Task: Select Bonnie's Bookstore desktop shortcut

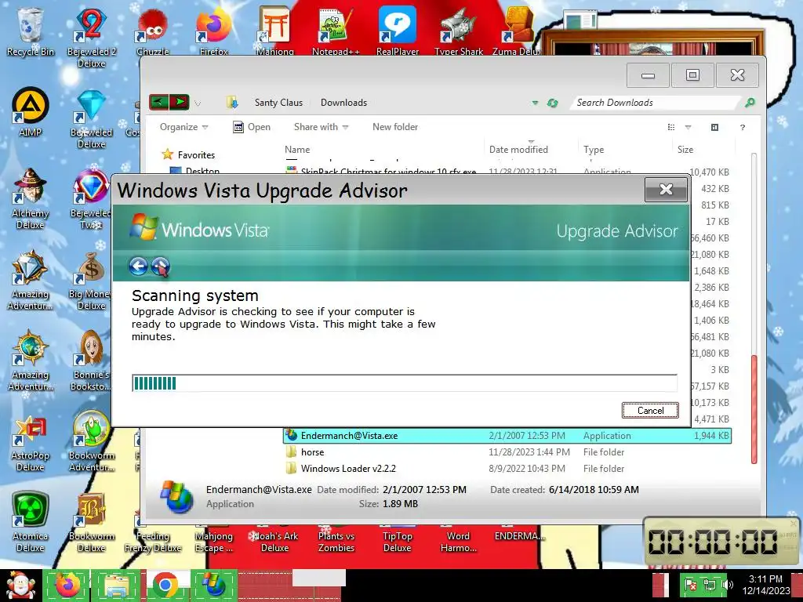Action: [x=91, y=361]
